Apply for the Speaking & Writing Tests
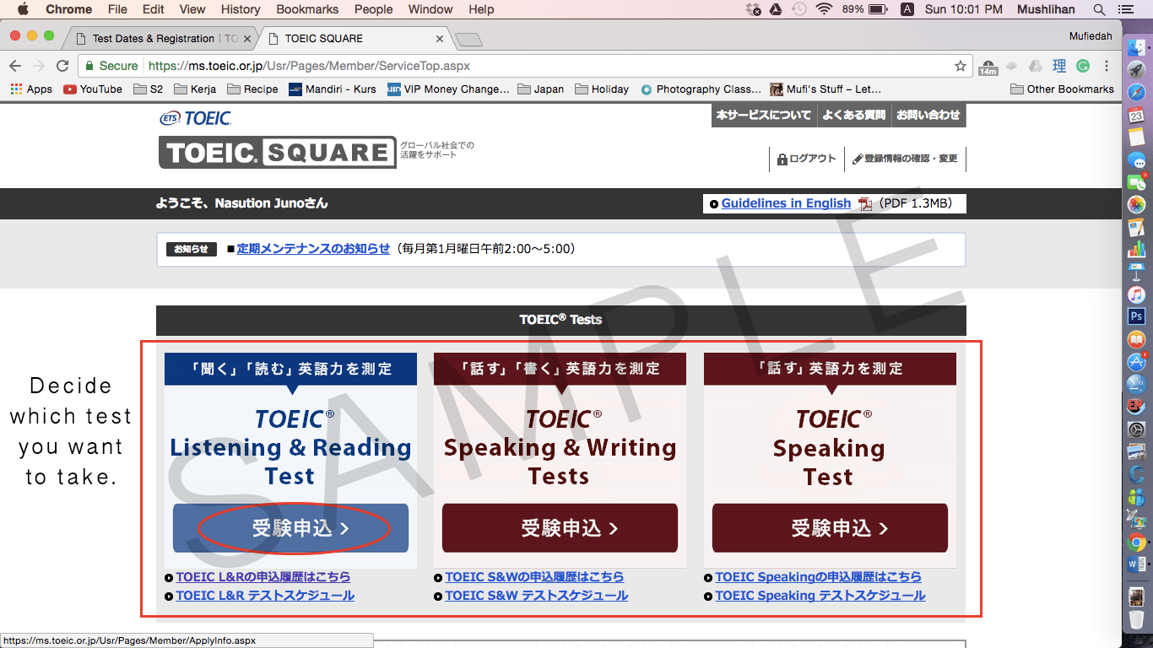The height and width of the screenshot is (648, 1153). (560, 528)
